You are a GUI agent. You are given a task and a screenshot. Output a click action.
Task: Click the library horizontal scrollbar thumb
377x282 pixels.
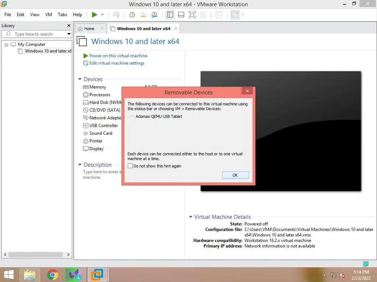[x=36, y=255]
